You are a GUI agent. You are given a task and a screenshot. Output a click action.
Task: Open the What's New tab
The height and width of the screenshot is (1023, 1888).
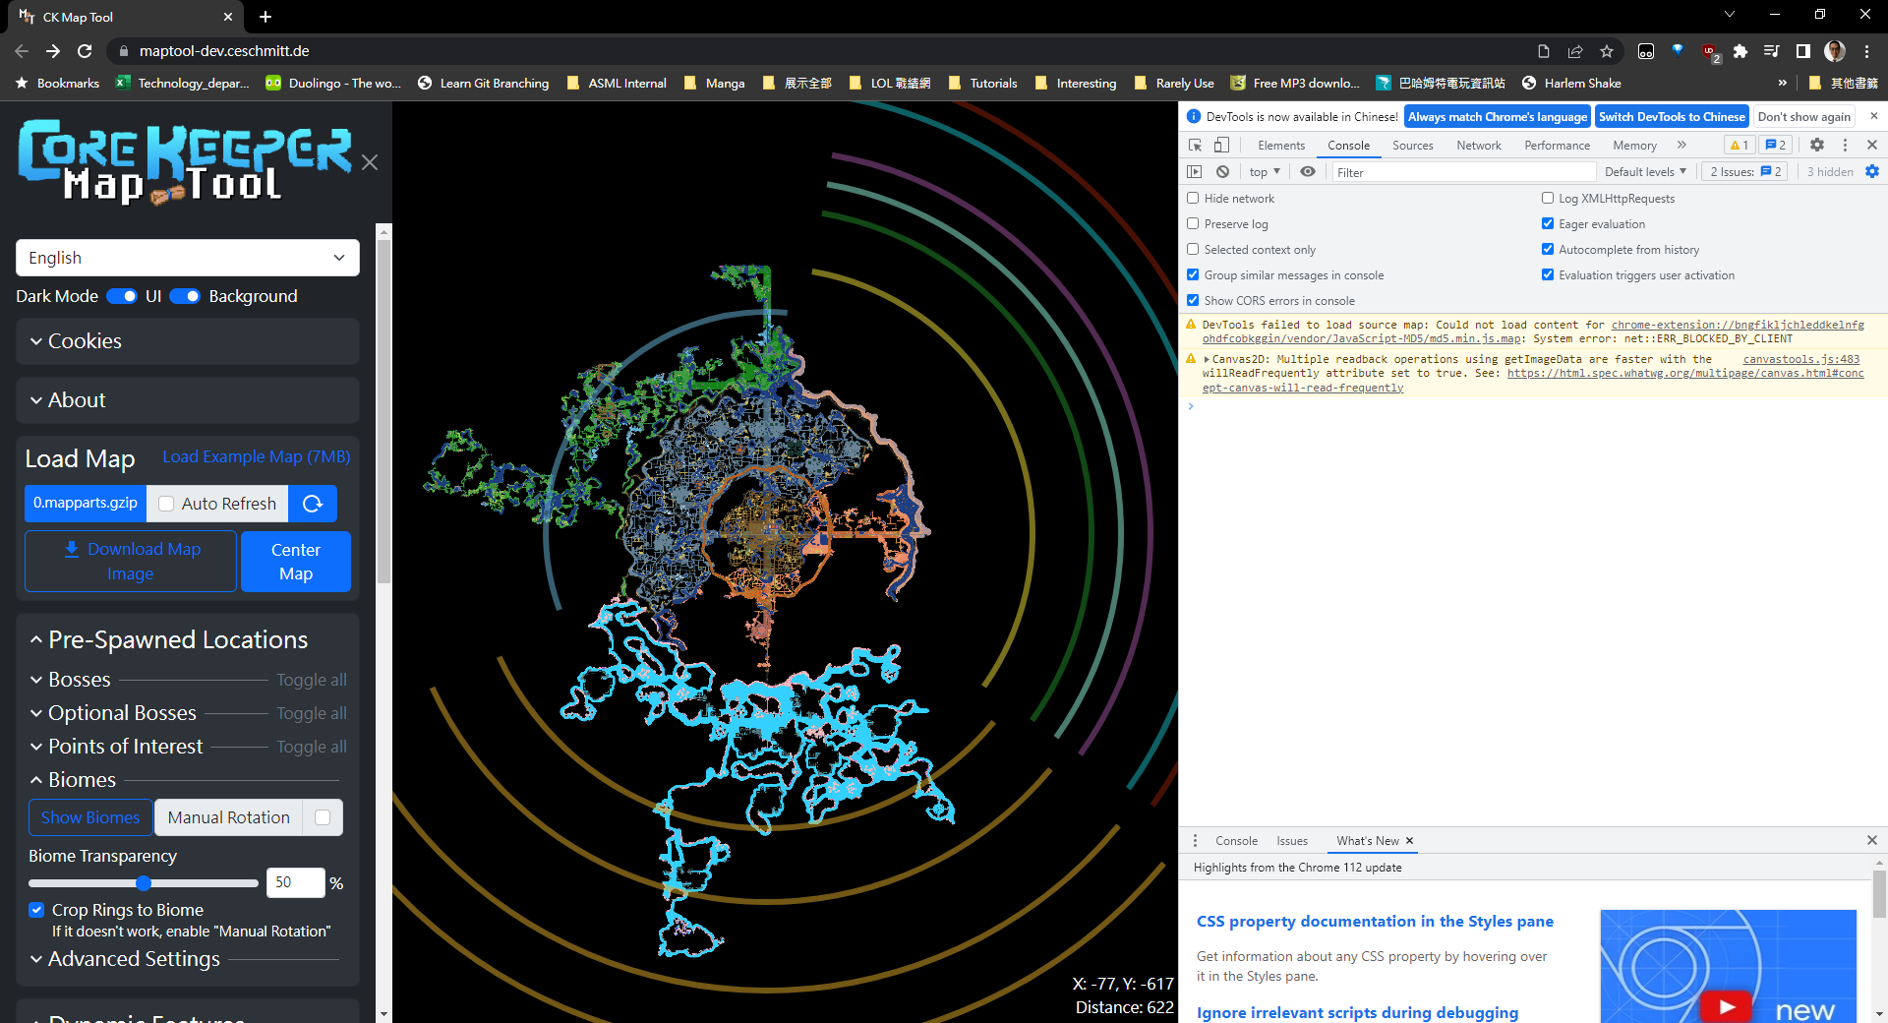(x=1368, y=840)
